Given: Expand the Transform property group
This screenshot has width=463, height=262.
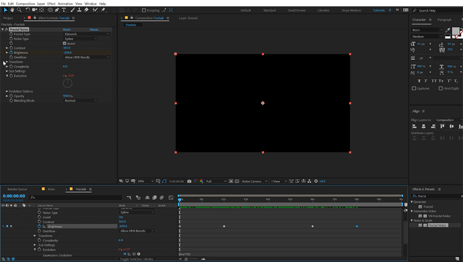Looking at the screenshot, I should (x=7, y=62).
